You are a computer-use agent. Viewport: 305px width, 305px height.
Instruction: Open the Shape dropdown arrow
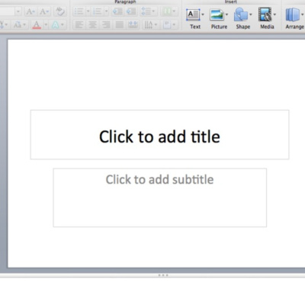coord(251,14)
